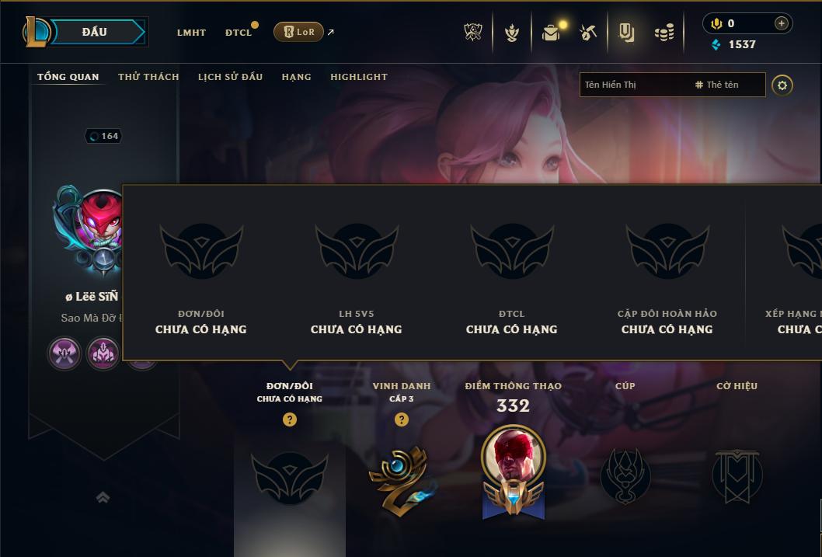Open the profile lotus icon in top bar
Viewport: 822px width, 557px height.
coord(512,33)
